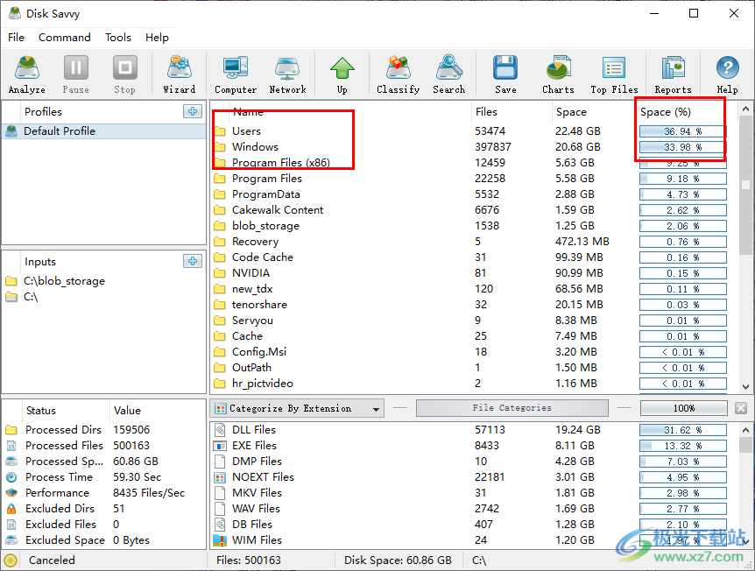The height and width of the screenshot is (571, 755).
Task: Open the Help menu
Action: 157,37
